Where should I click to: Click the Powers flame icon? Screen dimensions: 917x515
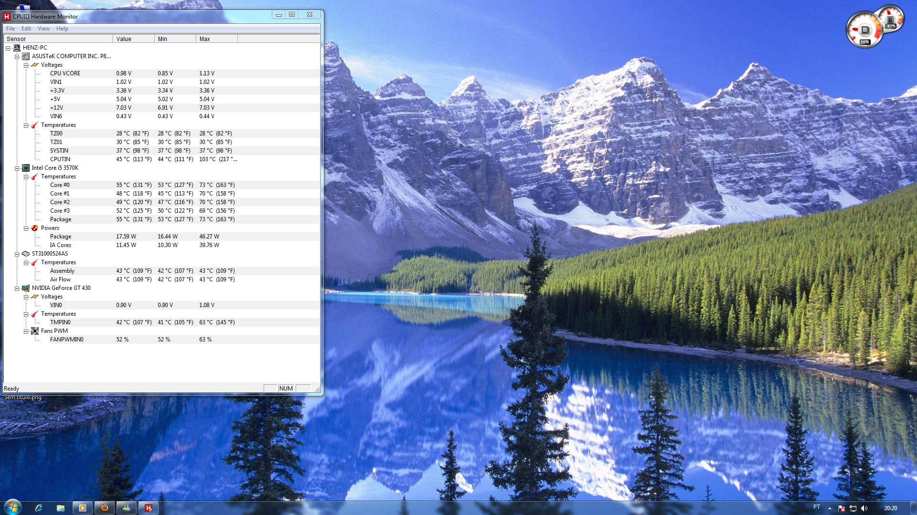35,228
